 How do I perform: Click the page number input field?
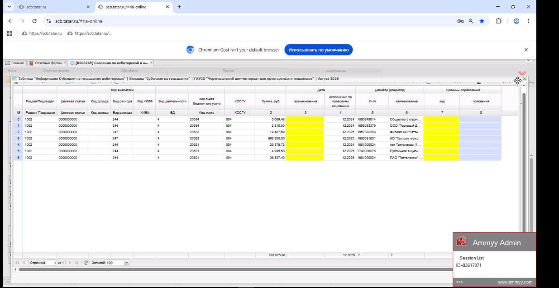[x=51, y=263]
